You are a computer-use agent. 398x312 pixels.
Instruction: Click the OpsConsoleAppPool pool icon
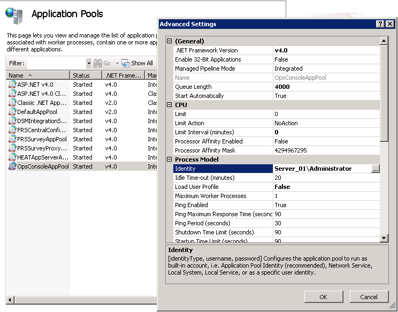tap(12, 166)
